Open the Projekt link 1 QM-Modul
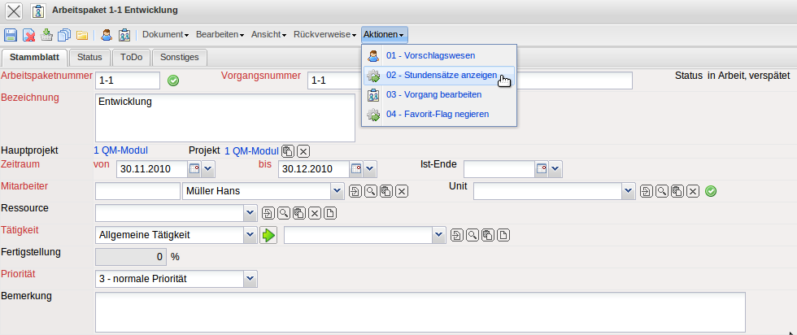The image size is (797, 335). pyautogui.click(x=251, y=151)
